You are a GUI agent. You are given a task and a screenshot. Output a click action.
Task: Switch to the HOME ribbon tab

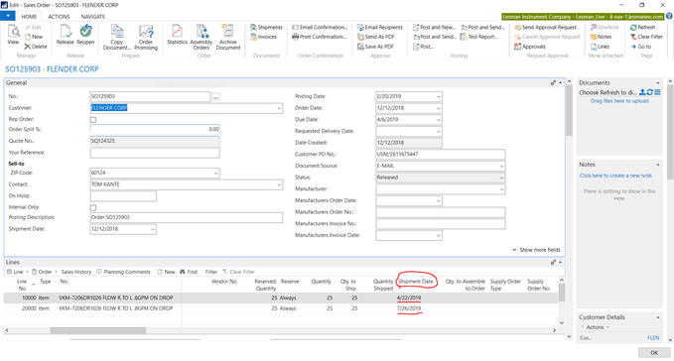pyautogui.click(x=29, y=16)
